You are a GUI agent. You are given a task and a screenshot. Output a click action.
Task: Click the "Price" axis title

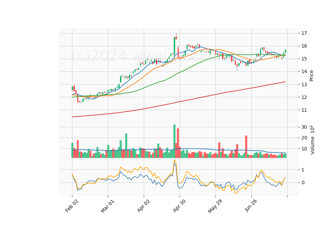tap(311, 76)
